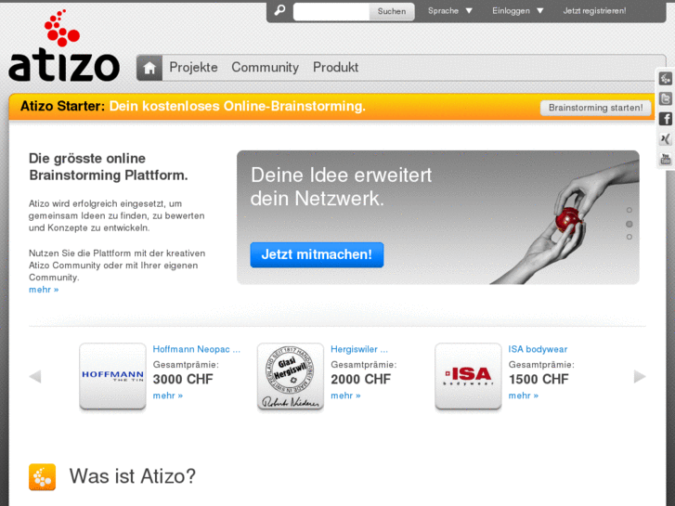Click '1500 CHF' prize amount

[539, 379]
